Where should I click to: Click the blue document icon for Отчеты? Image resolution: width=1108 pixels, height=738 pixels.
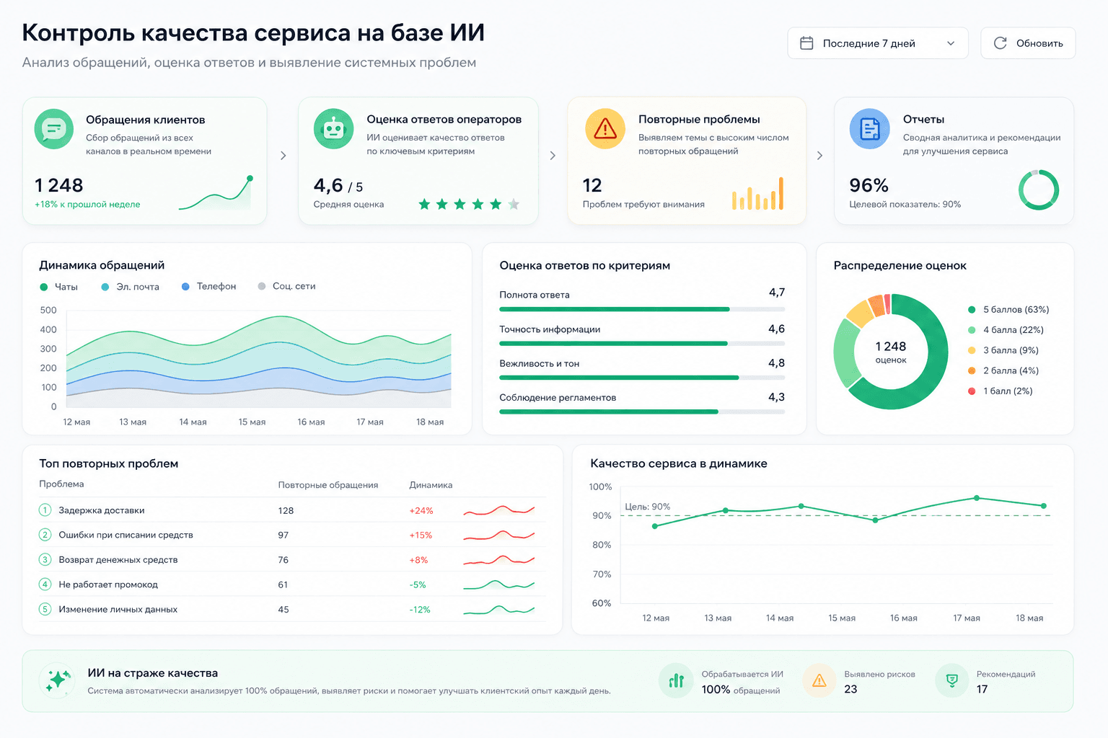point(870,129)
